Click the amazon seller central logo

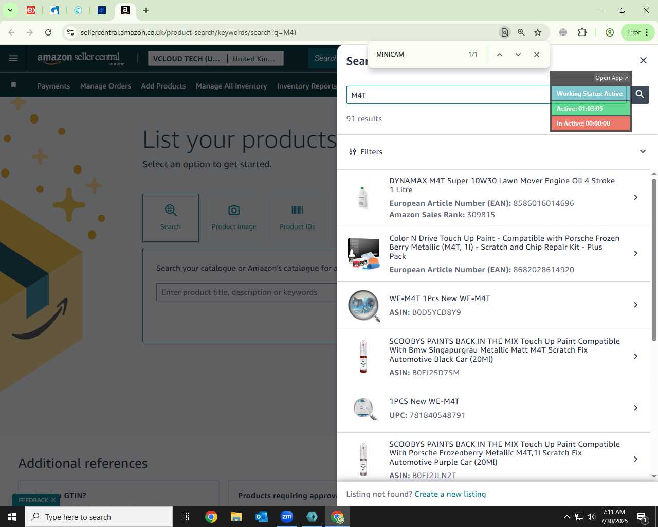coord(81,59)
